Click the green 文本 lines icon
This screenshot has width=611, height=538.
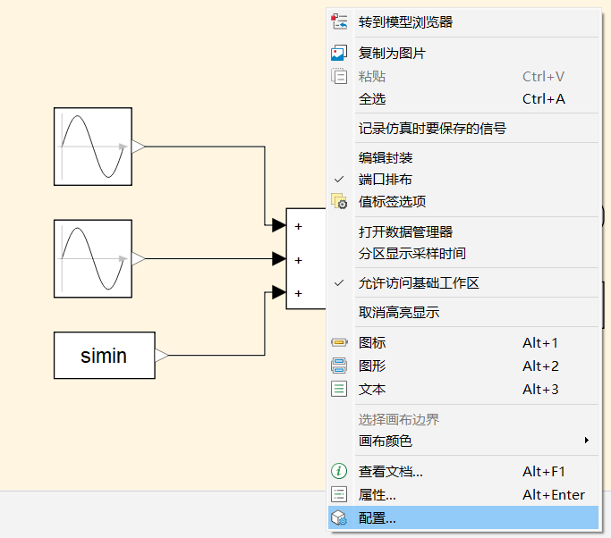click(339, 389)
